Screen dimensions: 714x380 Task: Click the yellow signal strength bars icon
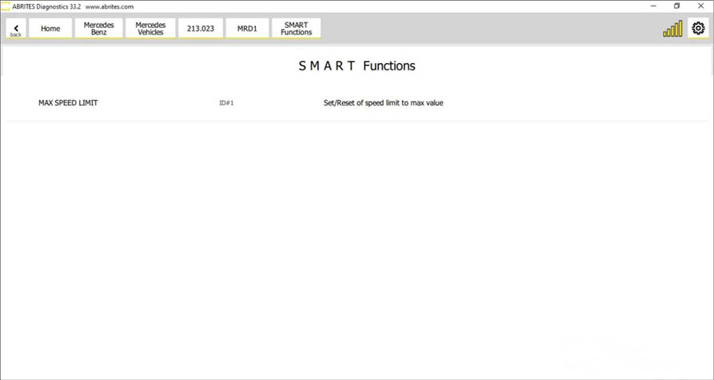672,30
